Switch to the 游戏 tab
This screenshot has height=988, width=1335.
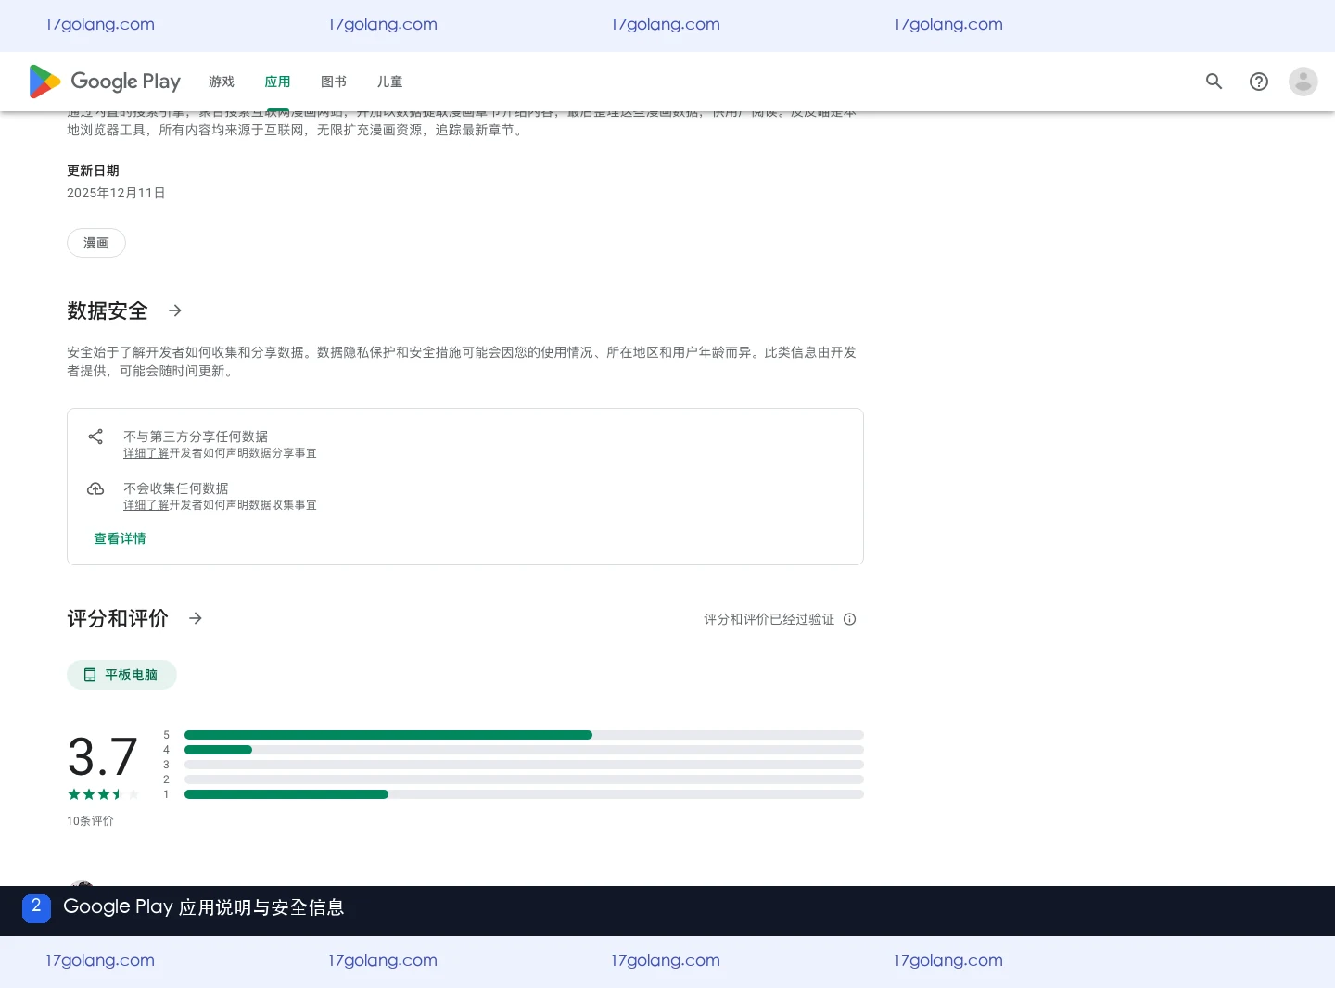coord(222,82)
